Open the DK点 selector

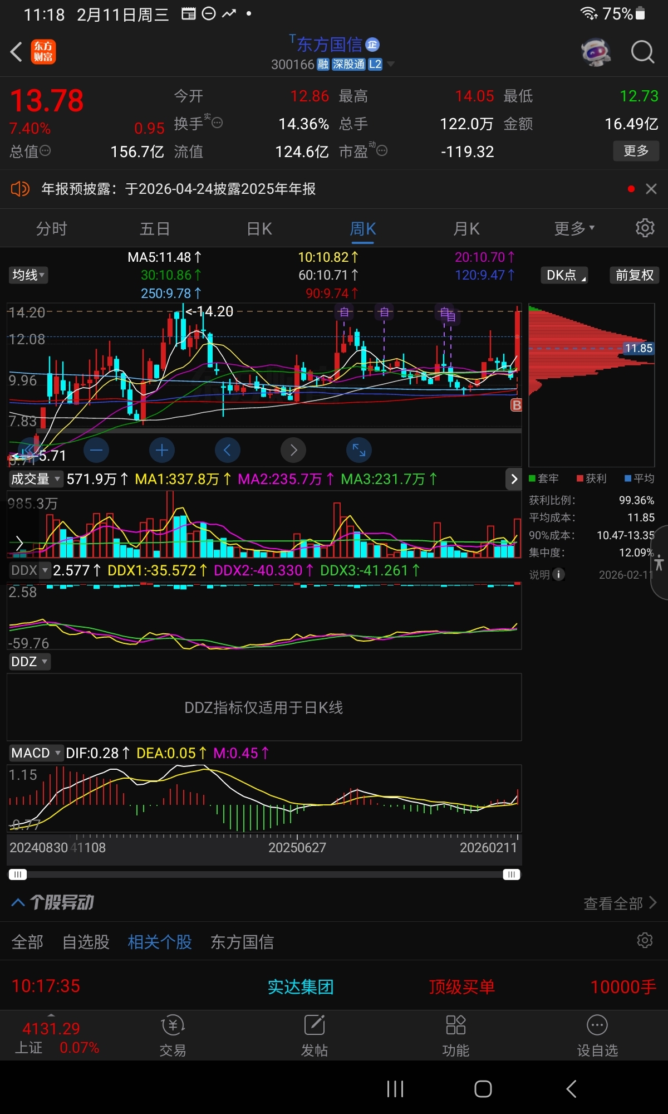pos(564,275)
